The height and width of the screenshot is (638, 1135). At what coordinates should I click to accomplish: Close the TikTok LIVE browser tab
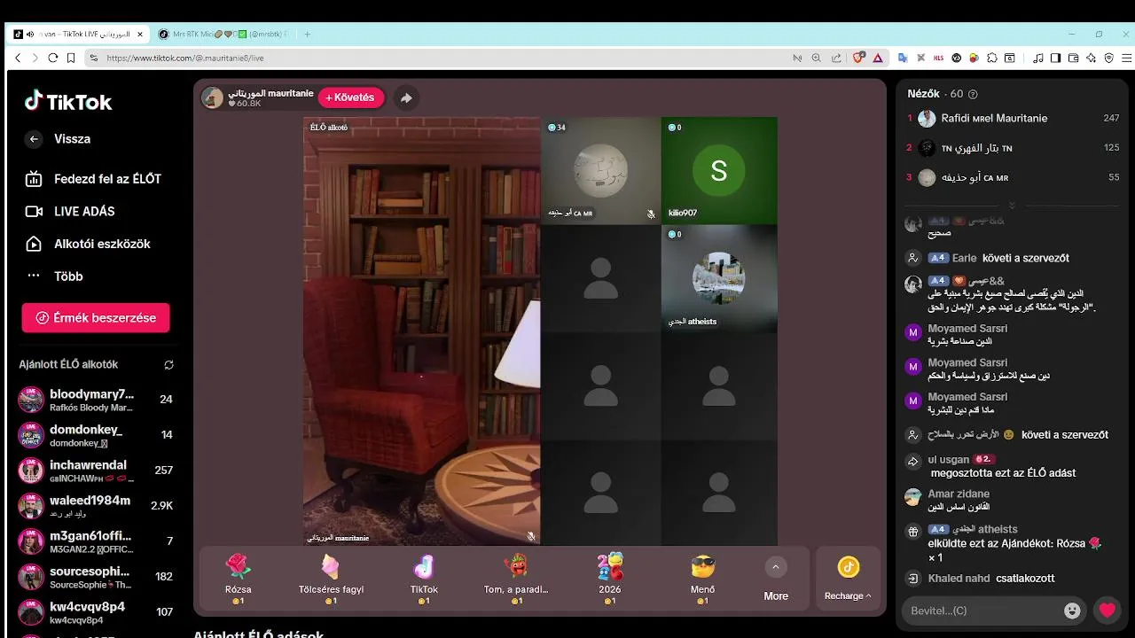coord(140,35)
